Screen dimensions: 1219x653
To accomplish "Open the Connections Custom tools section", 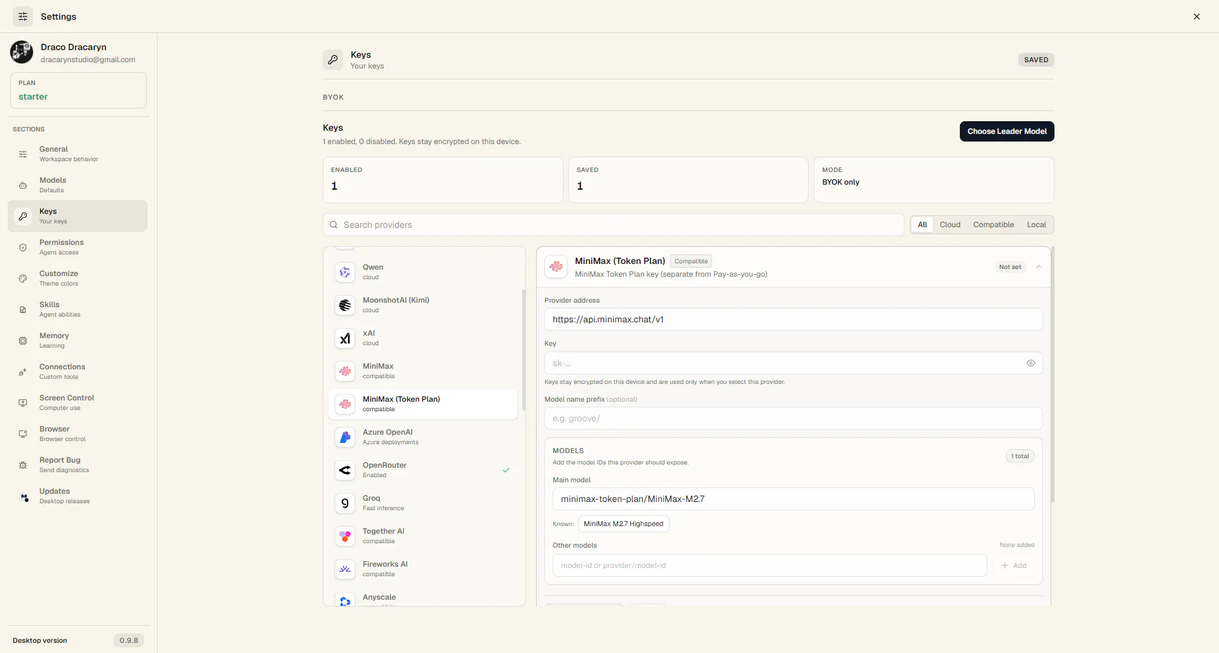I will tap(77, 372).
